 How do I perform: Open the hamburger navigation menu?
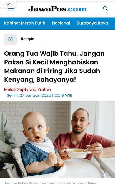11,10
